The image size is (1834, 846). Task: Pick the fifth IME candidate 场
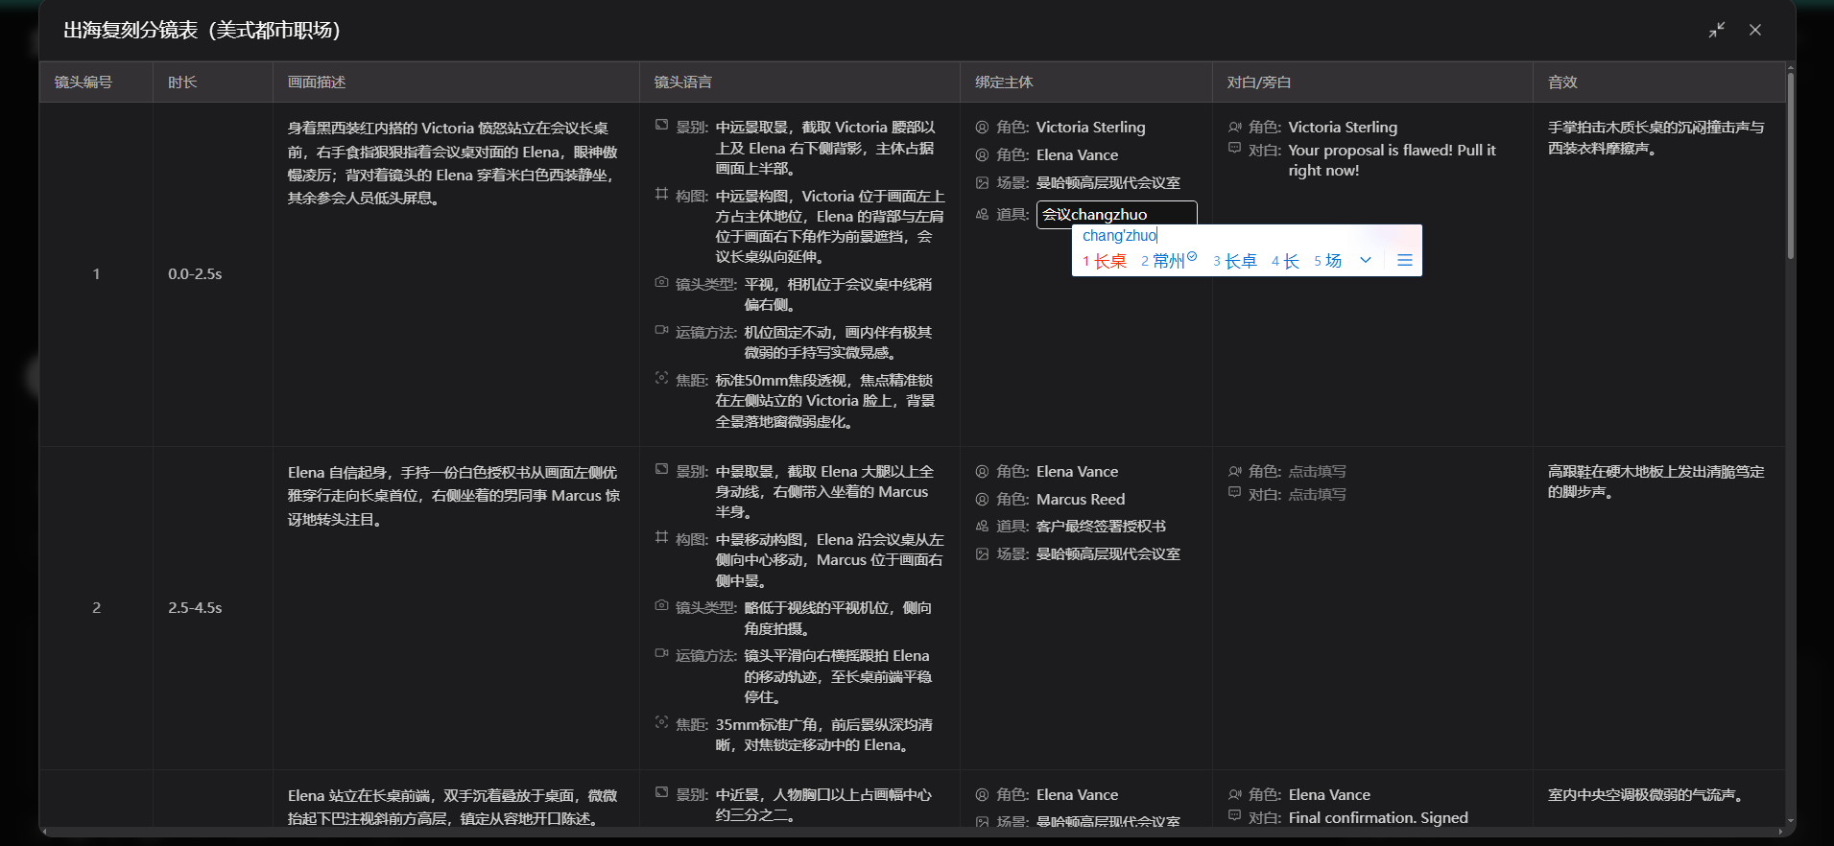[x=1327, y=261]
